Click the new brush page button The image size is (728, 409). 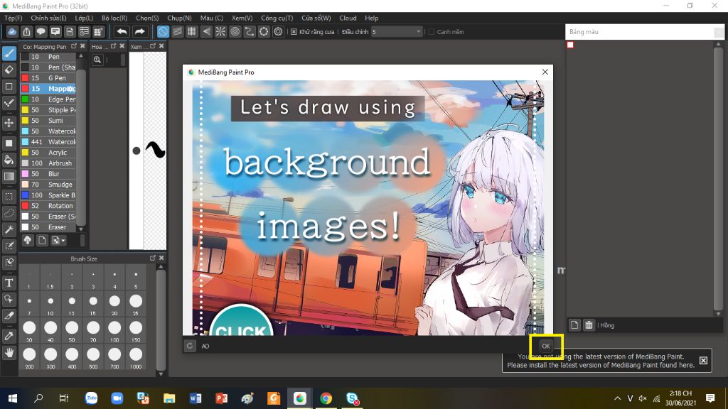(42, 240)
